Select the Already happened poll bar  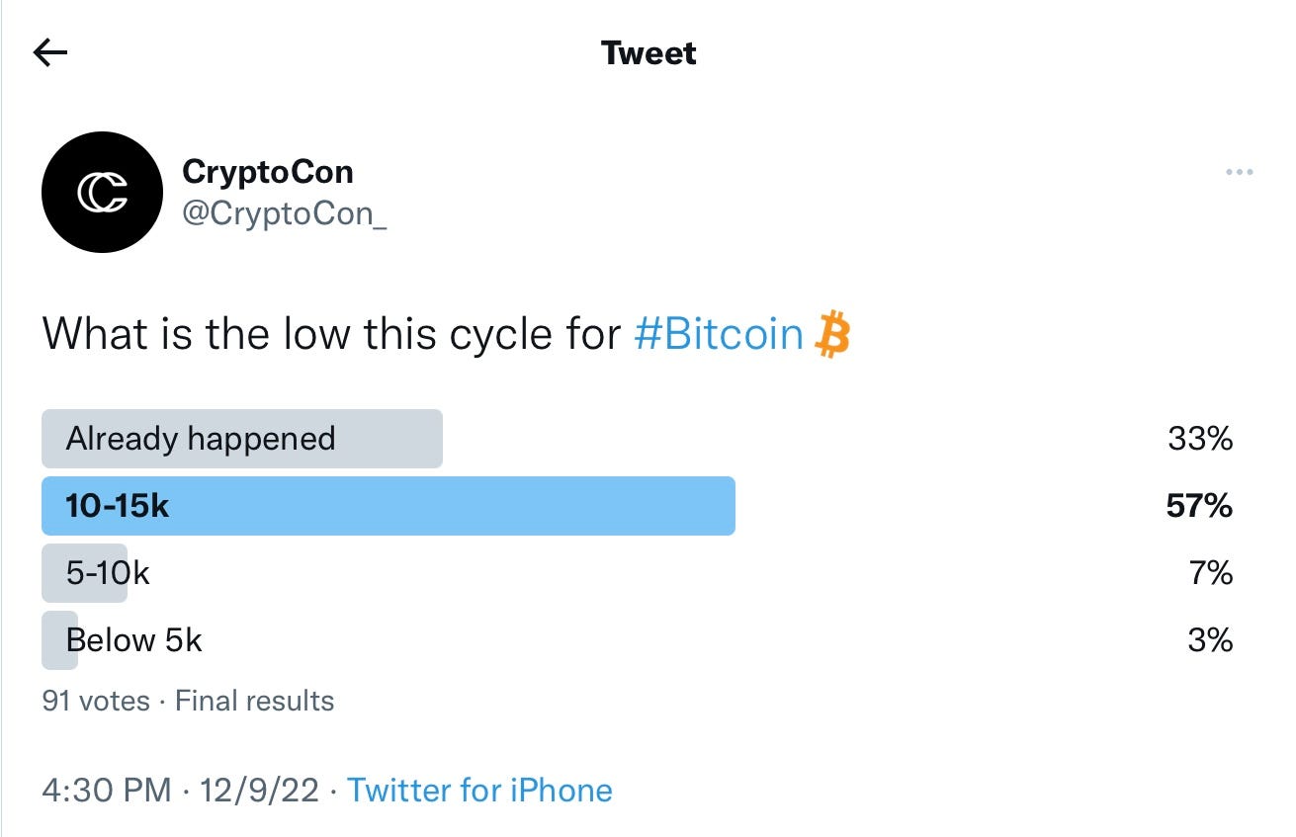(x=242, y=439)
